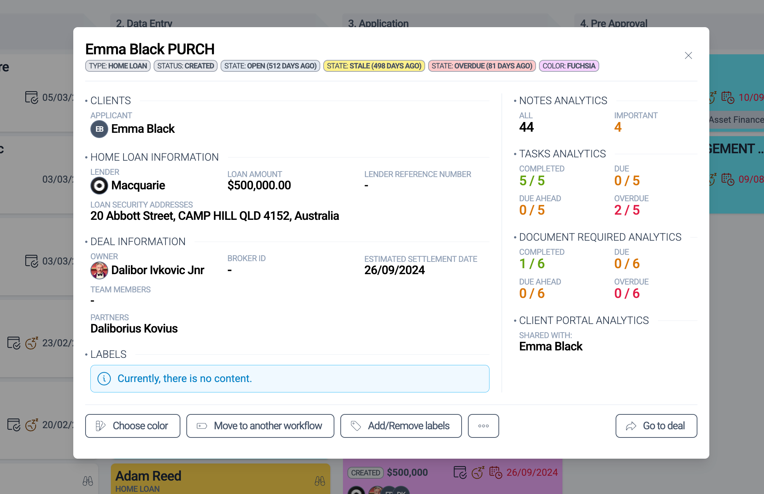The height and width of the screenshot is (494, 764).
Task: Click the Choose color button
Action: tap(132, 426)
